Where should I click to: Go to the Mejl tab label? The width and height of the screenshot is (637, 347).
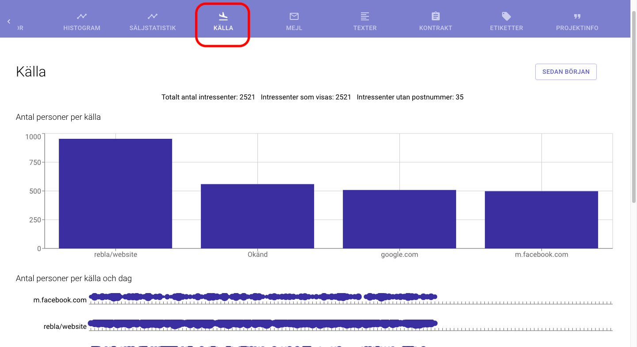point(294,28)
